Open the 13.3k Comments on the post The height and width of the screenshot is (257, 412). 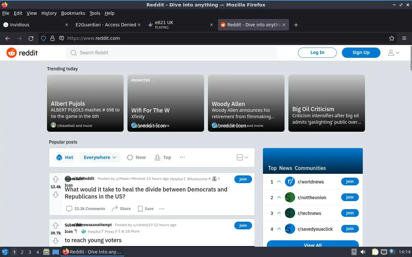click(x=86, y=209)
